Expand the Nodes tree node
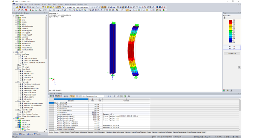This screenshot has height=138, width=253. click(x=16, y=18)
